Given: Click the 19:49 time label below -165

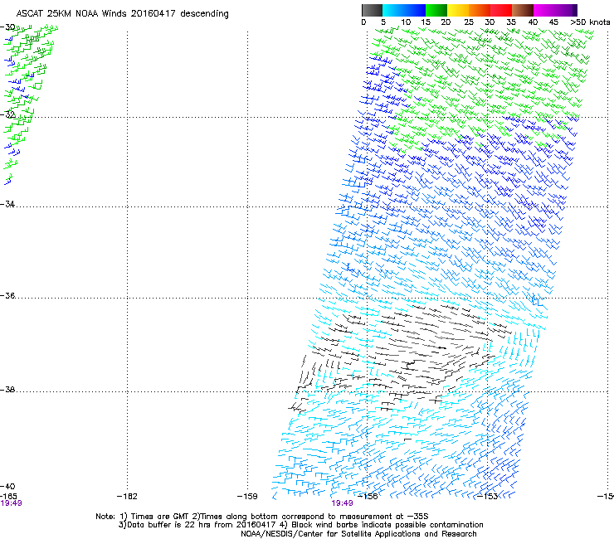Looking at the screenshot, I should 12,503.
